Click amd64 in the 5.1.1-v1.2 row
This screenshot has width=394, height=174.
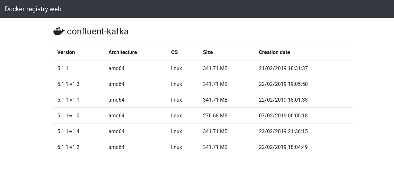[116, 147]
